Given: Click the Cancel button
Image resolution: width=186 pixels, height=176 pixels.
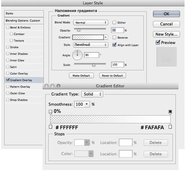Looking at the screenshot, I should (x=166, y=24).
